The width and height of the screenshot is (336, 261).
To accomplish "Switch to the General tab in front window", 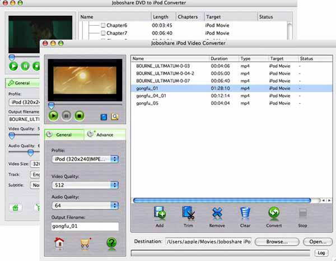I will (x=64, y=135).
